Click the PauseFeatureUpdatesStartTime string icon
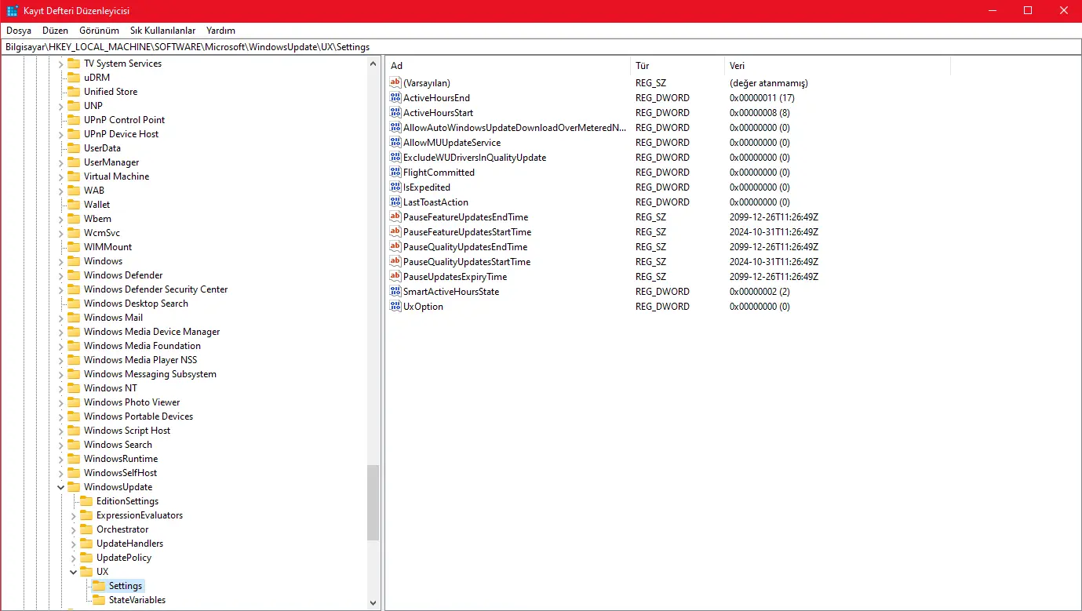 click(395, 232)
